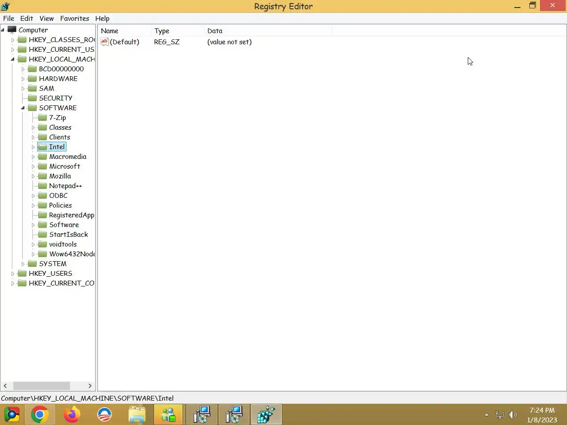Click the (Default) string value icon

point(105,42)
